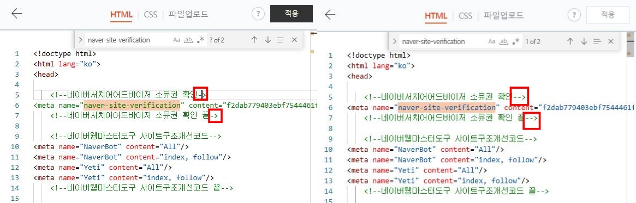Screen dimensions: 636x203
Task: Open help icon in left editor
Action: coord(258,14)
